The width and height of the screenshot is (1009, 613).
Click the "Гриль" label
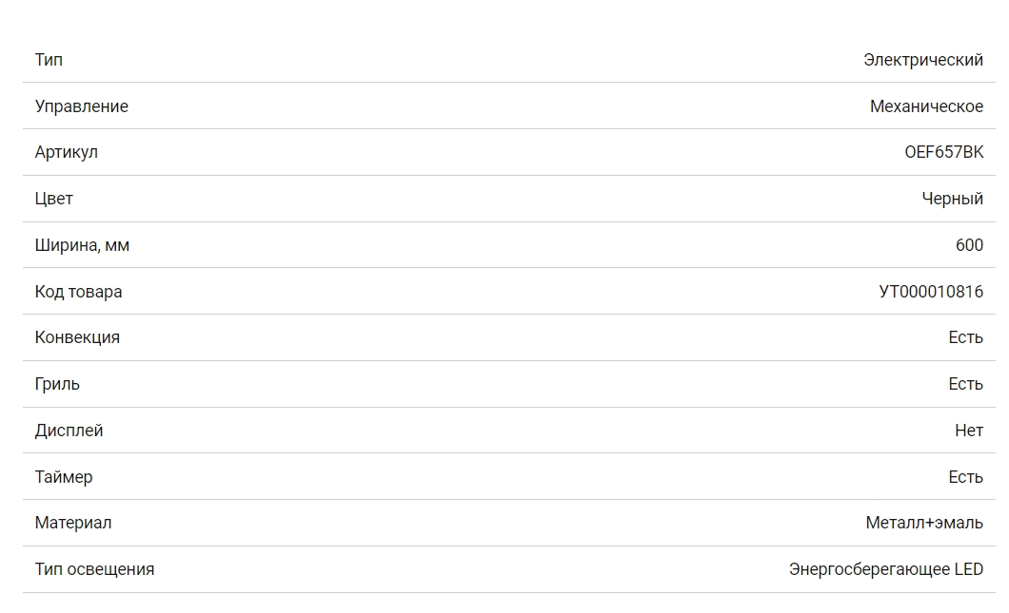[57, 384]
